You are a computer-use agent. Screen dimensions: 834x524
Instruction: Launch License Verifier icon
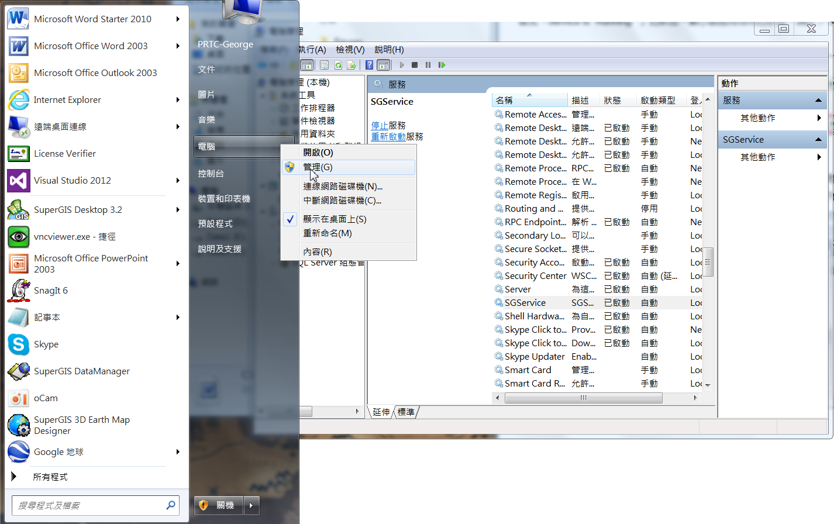coord(18,153)
